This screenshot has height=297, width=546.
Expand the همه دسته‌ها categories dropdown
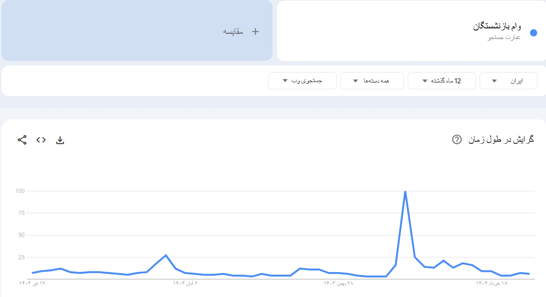click(x=372, y=81)
